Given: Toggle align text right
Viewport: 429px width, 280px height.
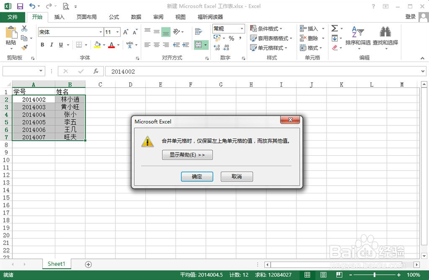Looking at the screenshot, I should [x=166, y=45].
